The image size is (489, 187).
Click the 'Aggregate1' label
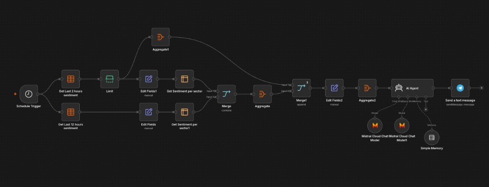160,49
